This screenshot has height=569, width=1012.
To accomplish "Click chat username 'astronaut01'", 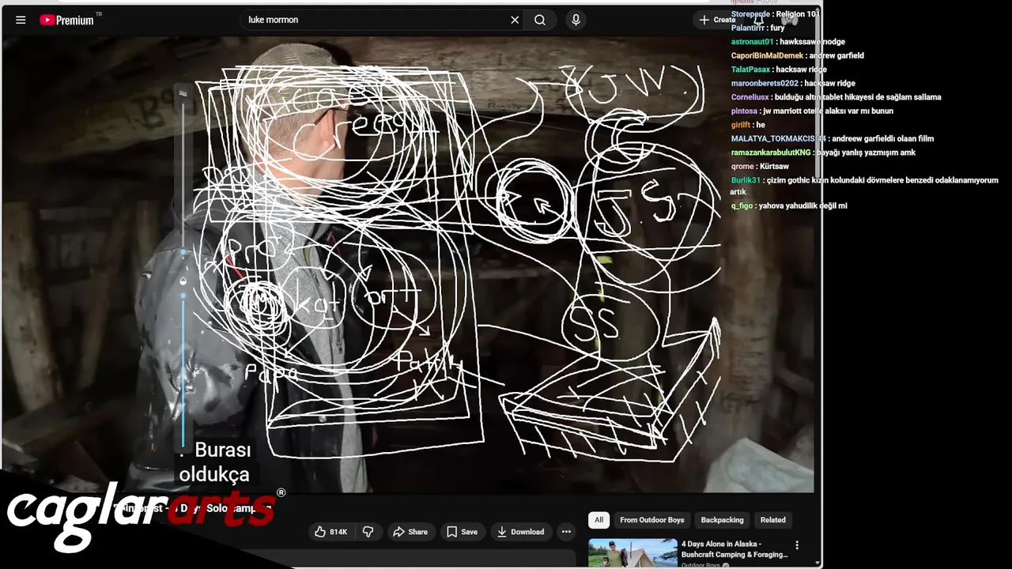I will 753,42.
